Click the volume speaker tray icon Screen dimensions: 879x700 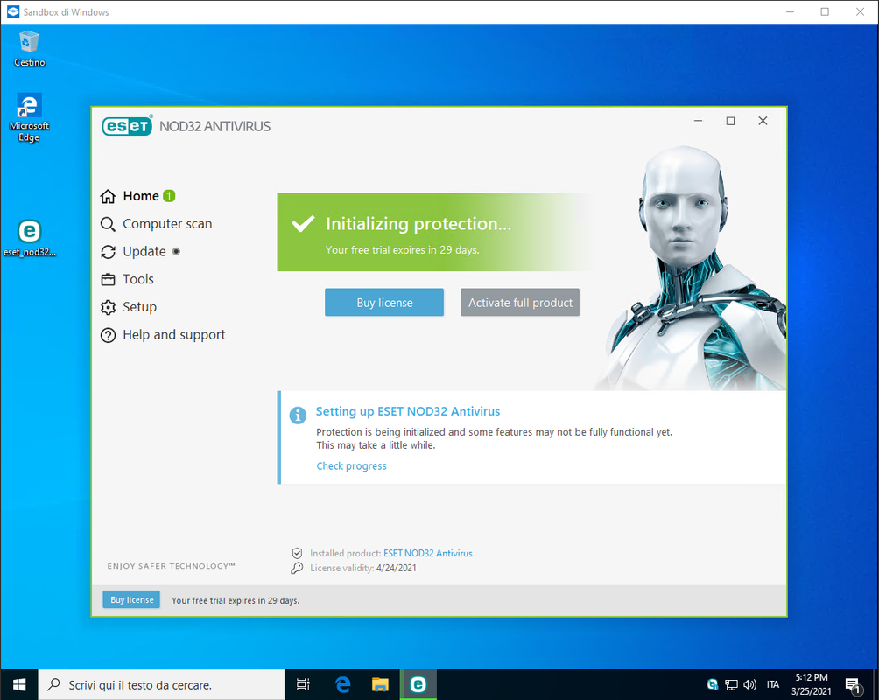point(749,684)
